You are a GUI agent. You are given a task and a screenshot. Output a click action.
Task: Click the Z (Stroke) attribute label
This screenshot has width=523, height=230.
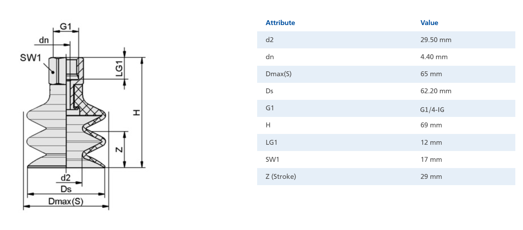280,176
